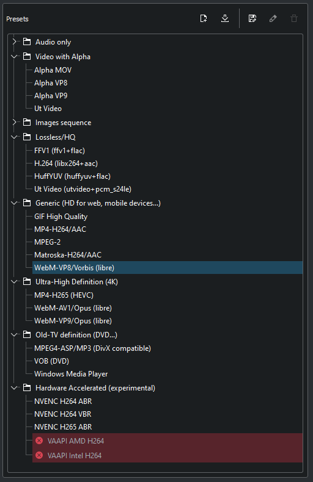Click the folder icon for Images sequence
This screenshot has height=482, width=313.
[27, 123]
